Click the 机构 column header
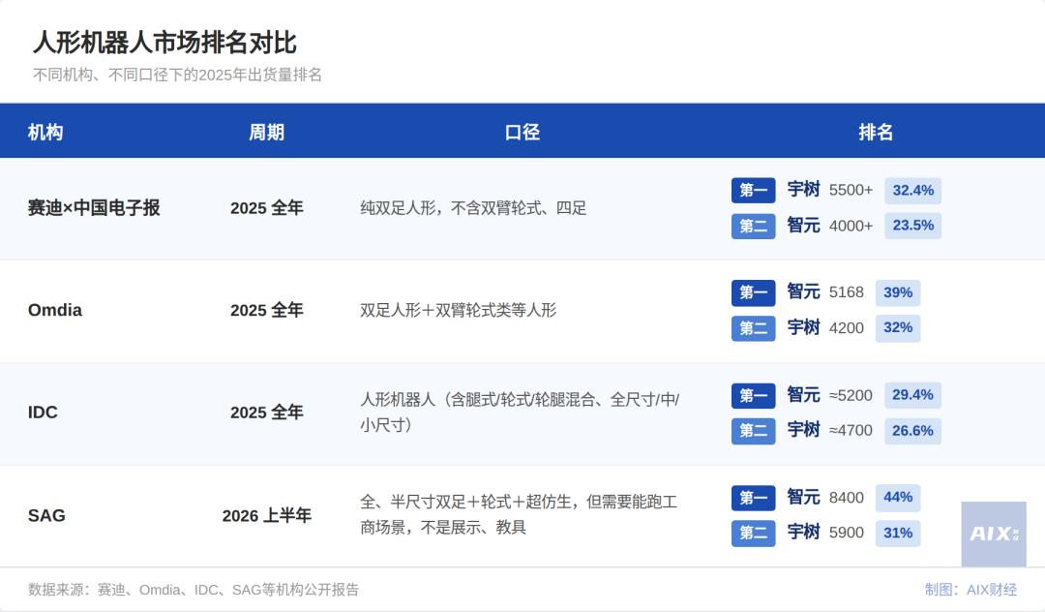 pos(45,132)
